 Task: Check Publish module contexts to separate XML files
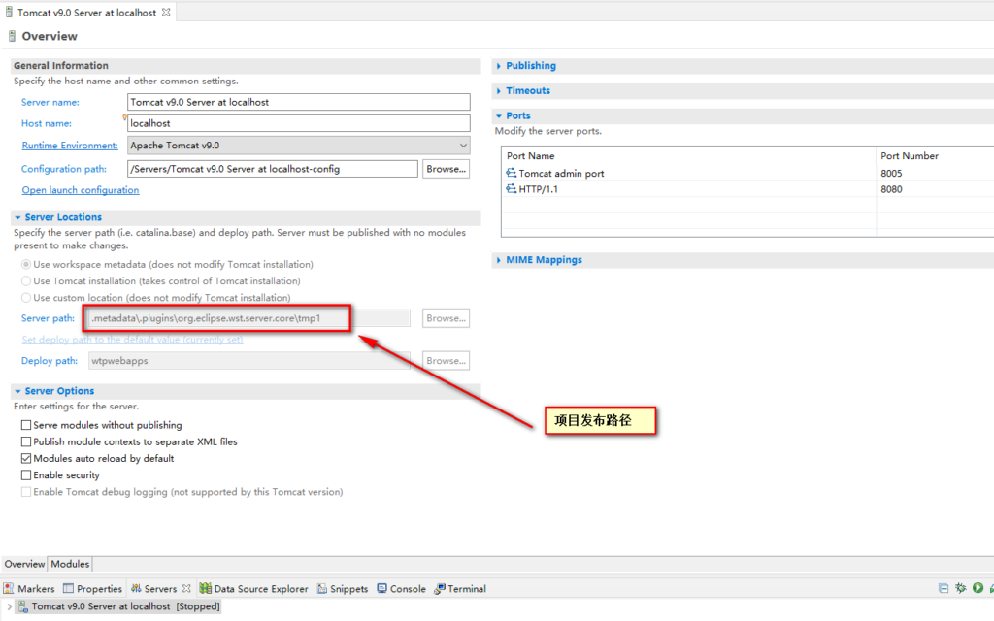(26, 441)
